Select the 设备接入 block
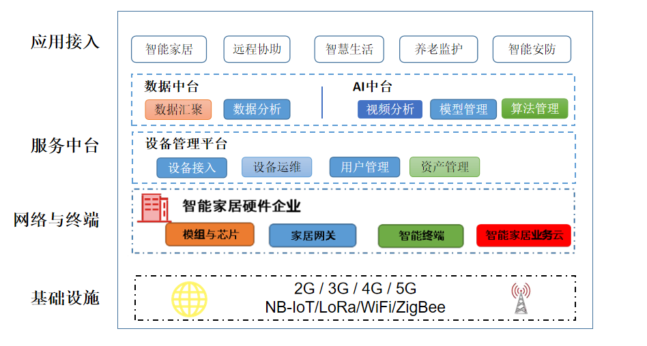Image resolution: width=647 pixels, height=346 pixels. point(192,168)
